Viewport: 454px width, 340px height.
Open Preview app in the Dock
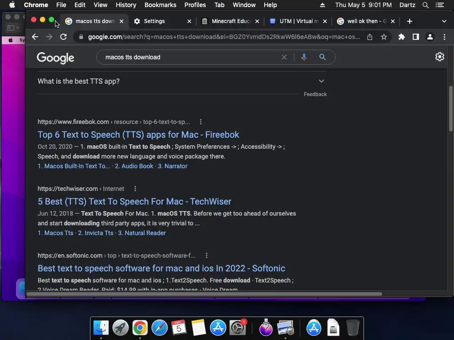pyautogui.click(x=286, y=328)
